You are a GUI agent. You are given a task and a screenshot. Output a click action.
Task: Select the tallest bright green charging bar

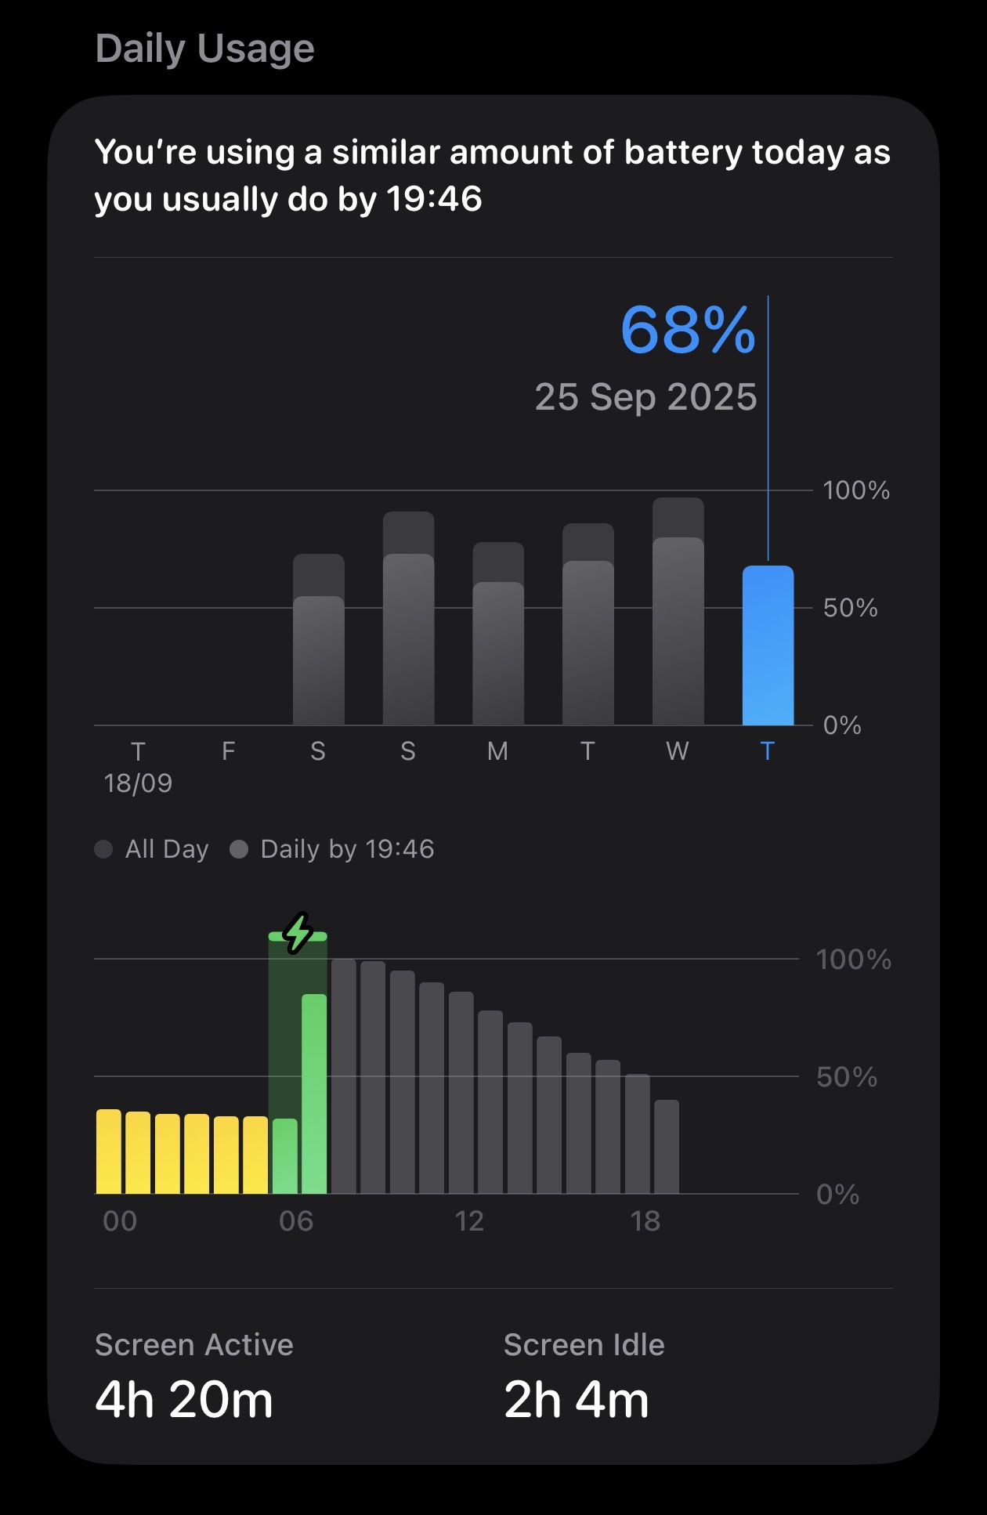314,1094
